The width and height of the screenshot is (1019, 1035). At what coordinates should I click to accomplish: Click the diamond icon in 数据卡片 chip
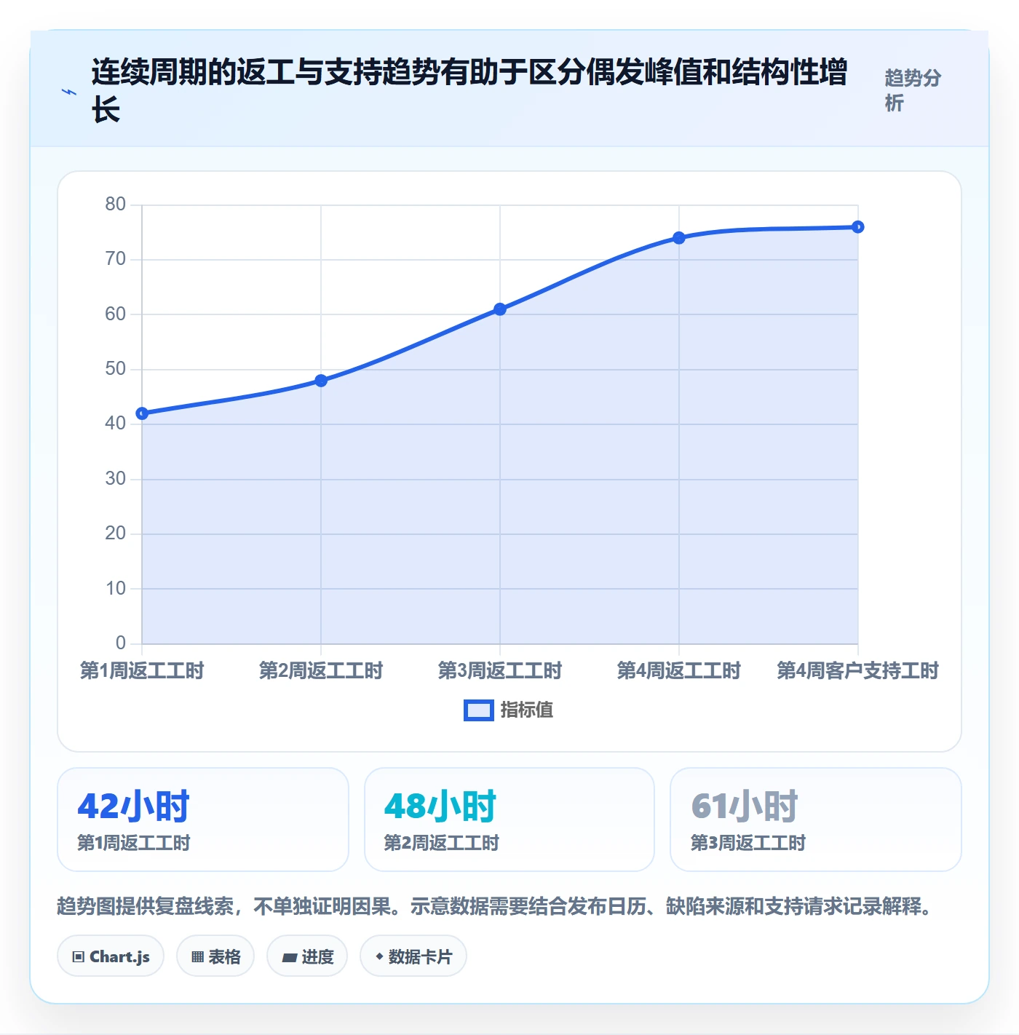click(379, 956)
